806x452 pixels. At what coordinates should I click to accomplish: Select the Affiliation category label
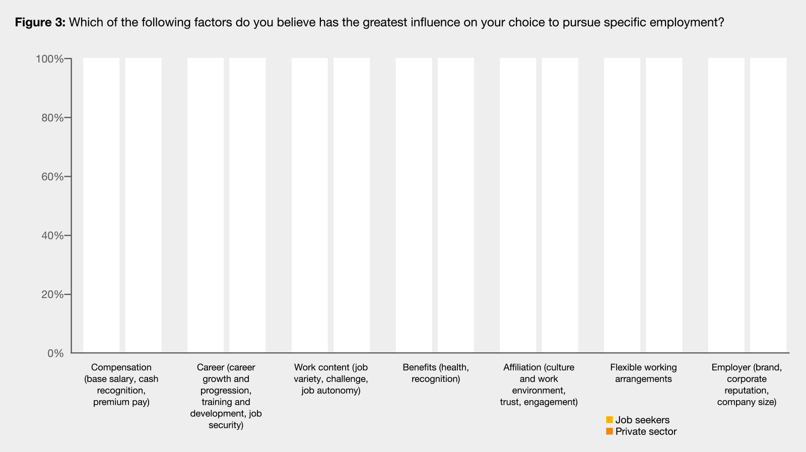pos(539,385)
